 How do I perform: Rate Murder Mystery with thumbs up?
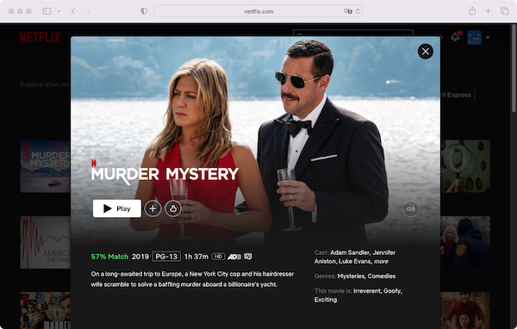[173, 208]
